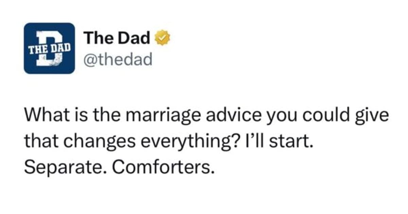This screenshot has height=214, width=408.
Task: Click The Dad profile avatar logo
Action: [49, 48]
